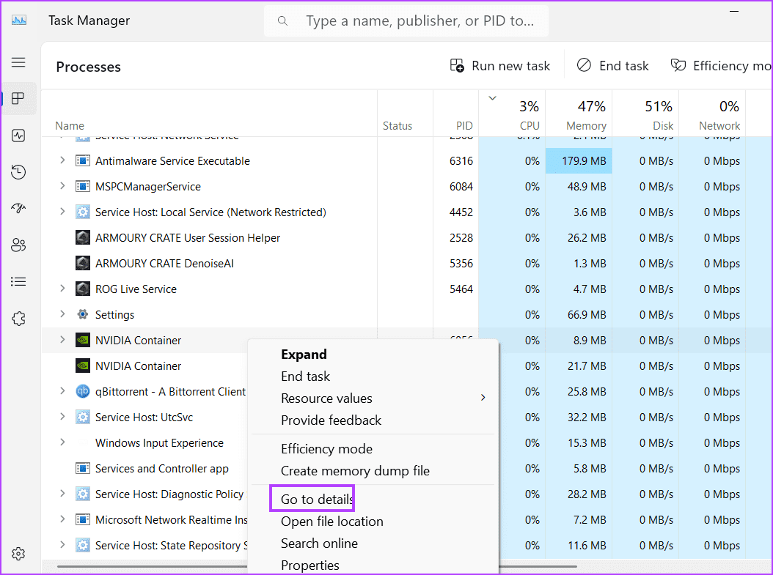Image resolution: width=773 pixels, height=575 pixels.
Task: Sort by Network column header
Action: [712, 114]
